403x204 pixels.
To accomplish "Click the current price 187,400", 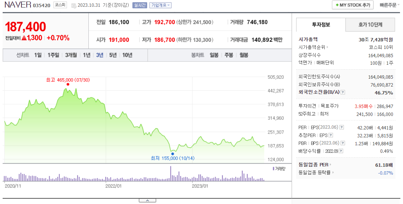I will (26, 27).
